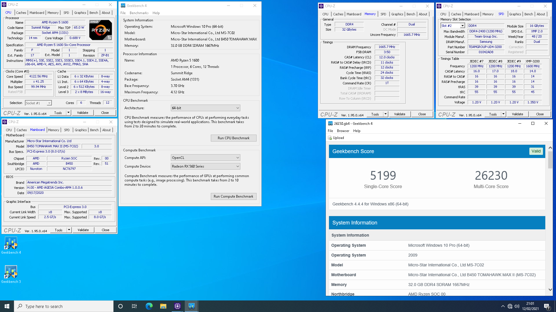
Task: Open File Explorer from taskbar
Action: point(163,306)
